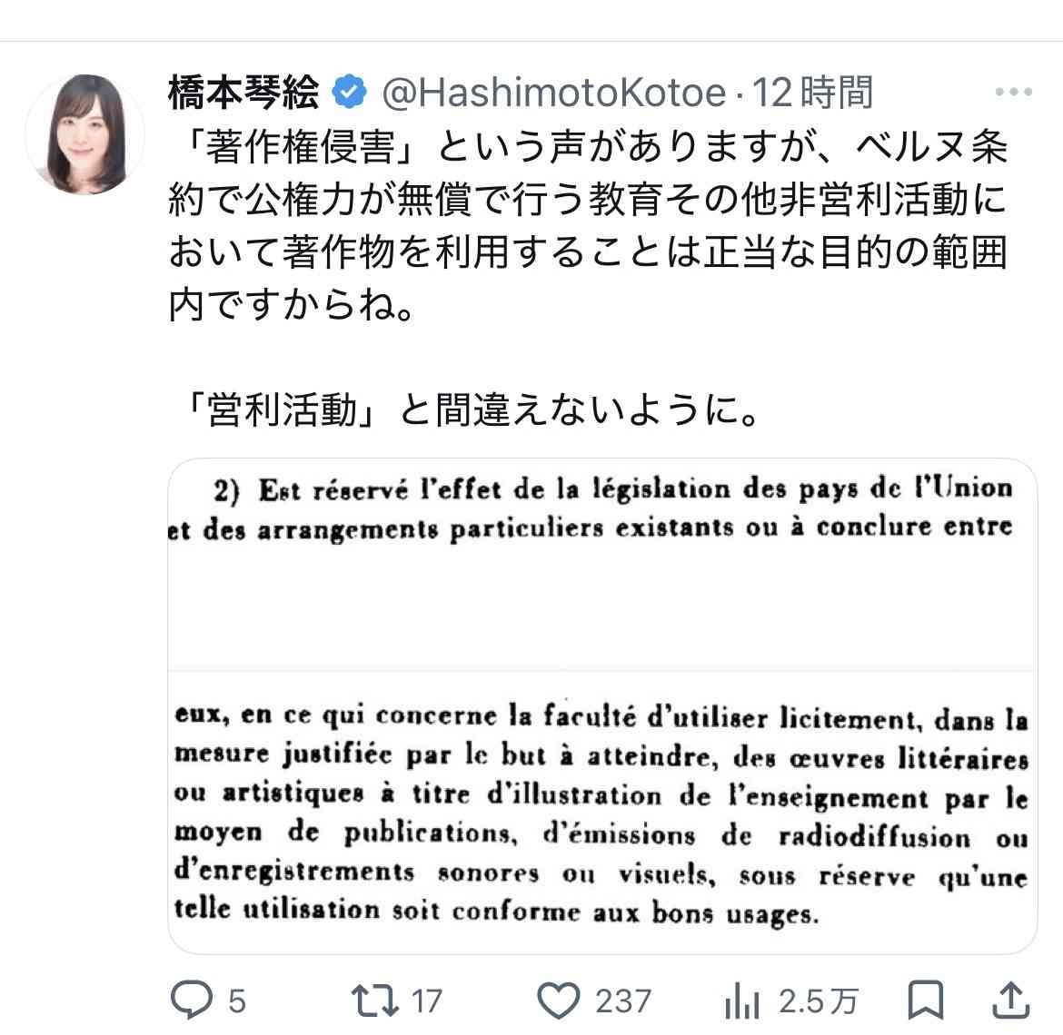Tap the 2.5万 view count
1063x1035 pixels.
tap(819, 1001)
